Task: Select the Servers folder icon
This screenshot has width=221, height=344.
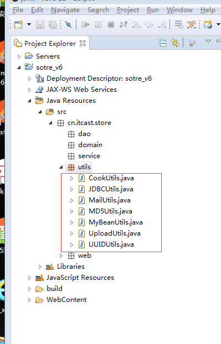Action: click(29, 56)
